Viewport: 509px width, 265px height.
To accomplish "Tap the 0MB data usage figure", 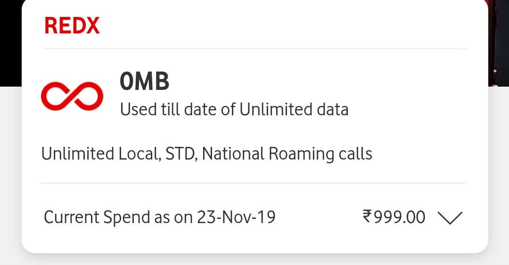I will point(144,81).
